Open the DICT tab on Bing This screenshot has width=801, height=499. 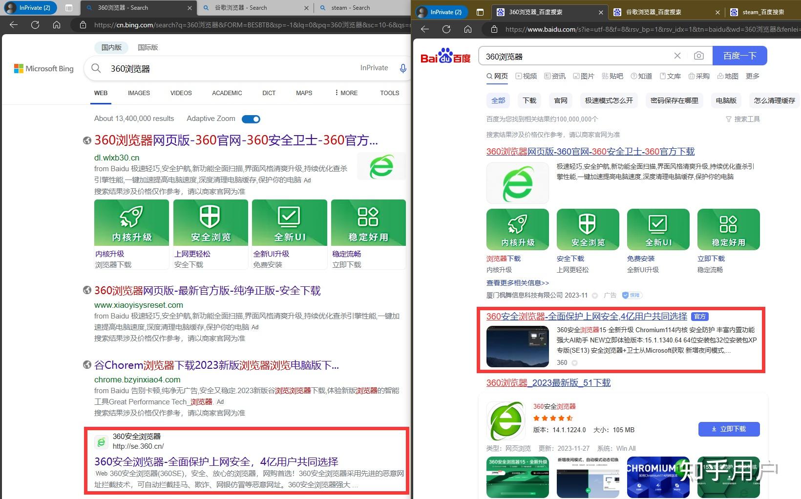(269, 93)
